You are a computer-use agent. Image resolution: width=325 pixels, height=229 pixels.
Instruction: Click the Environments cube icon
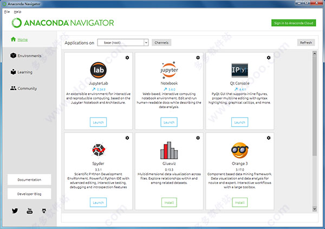point(13,56)
